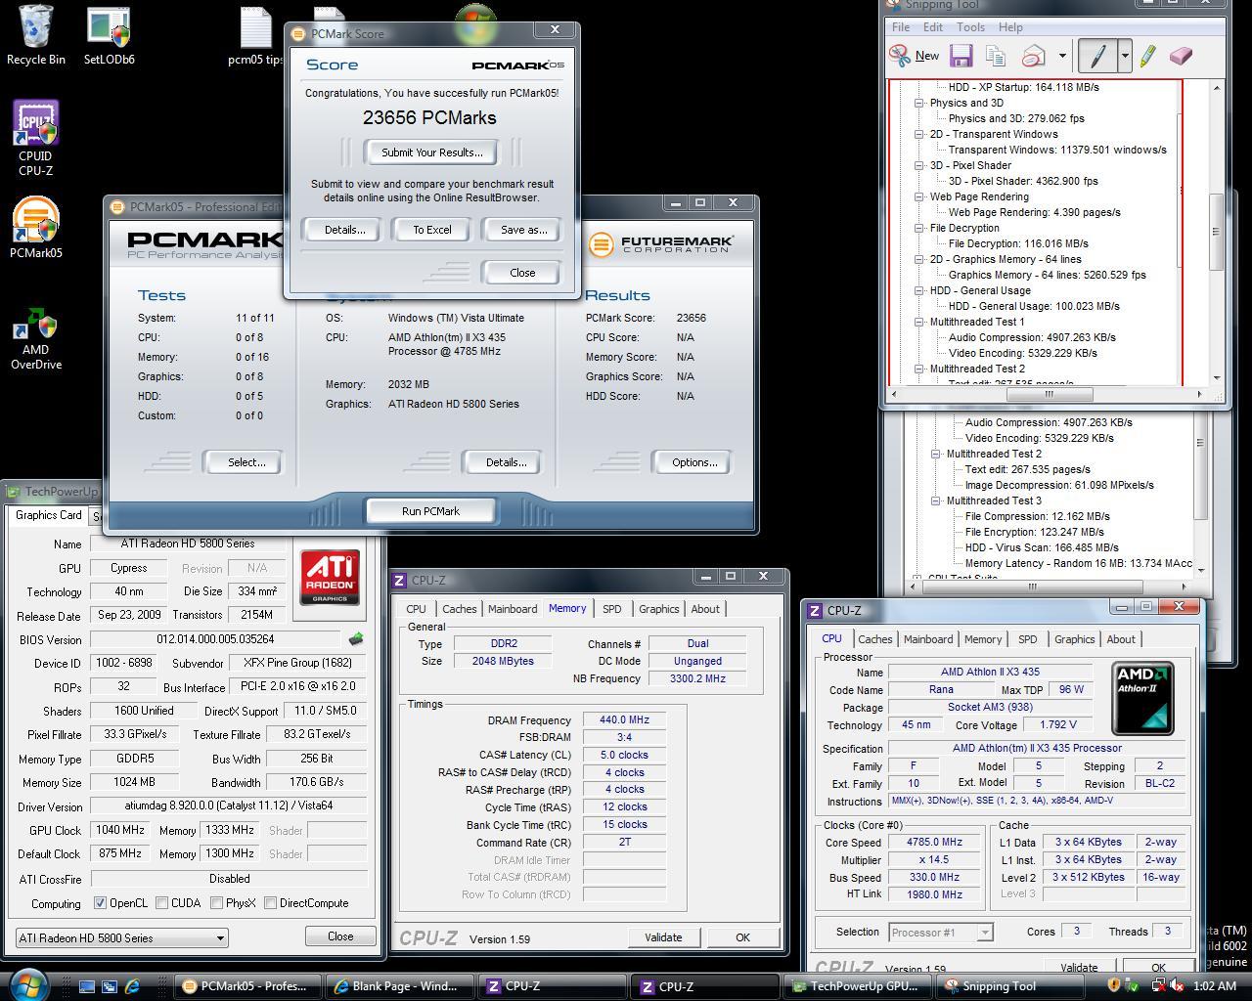Image resolution: width=1252 pixels, height=1001 pixels.
Task: Click Select button under PCMark05 Tests
Action: point(246,462)
